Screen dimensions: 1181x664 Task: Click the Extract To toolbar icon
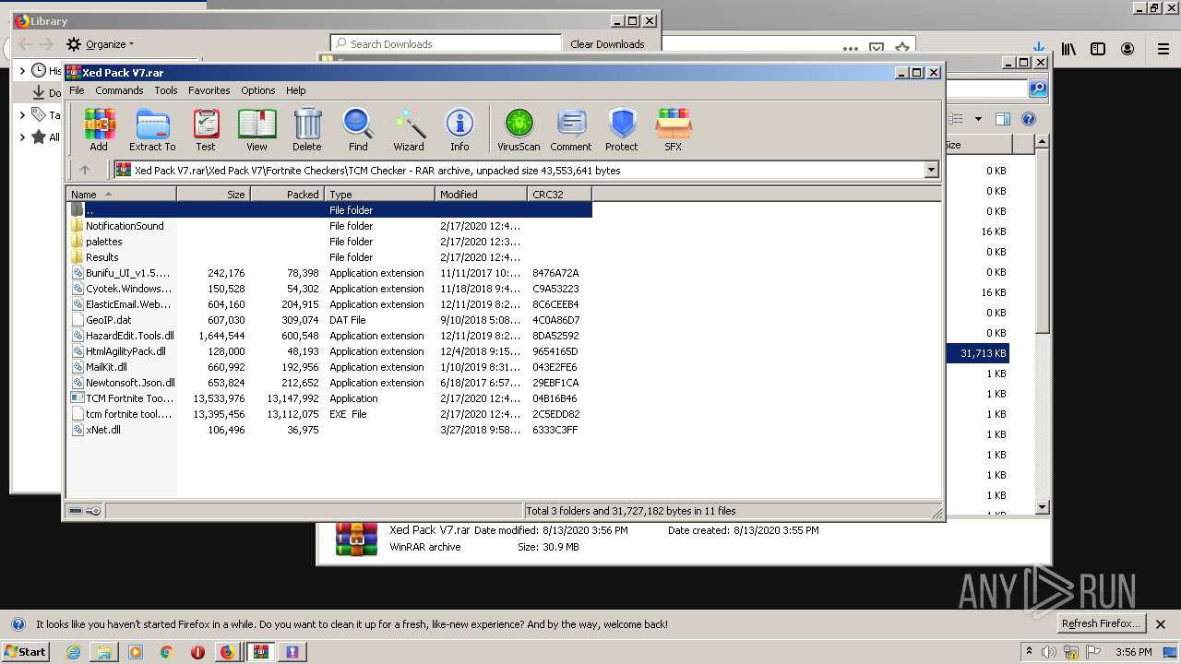[x=152, y=130]
